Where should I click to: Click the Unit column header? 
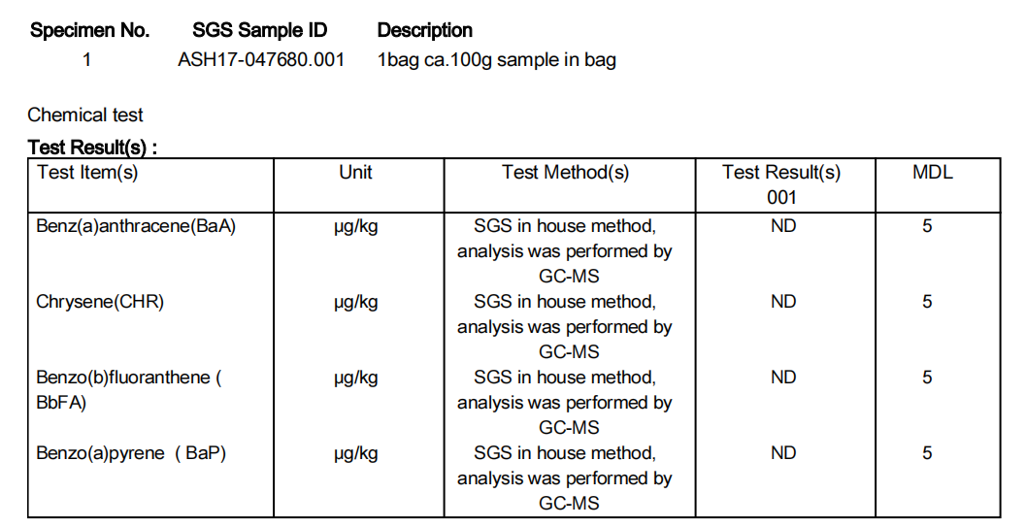(355, 173)
